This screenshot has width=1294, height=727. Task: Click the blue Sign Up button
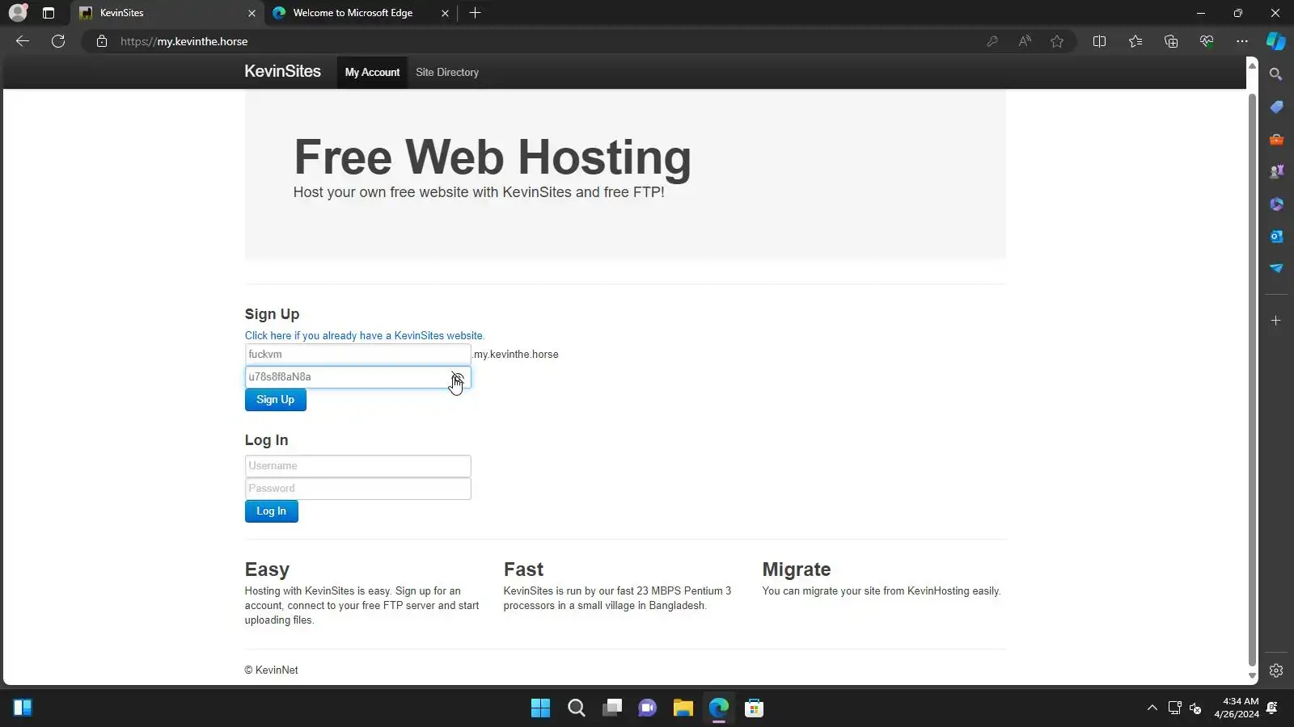[275, 400]
